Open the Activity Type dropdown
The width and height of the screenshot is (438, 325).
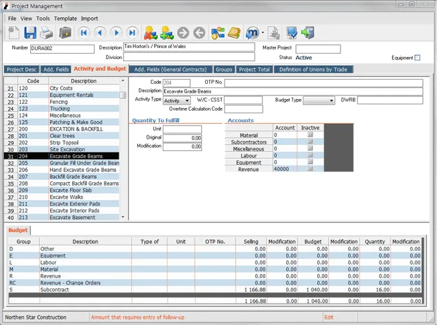187,101
